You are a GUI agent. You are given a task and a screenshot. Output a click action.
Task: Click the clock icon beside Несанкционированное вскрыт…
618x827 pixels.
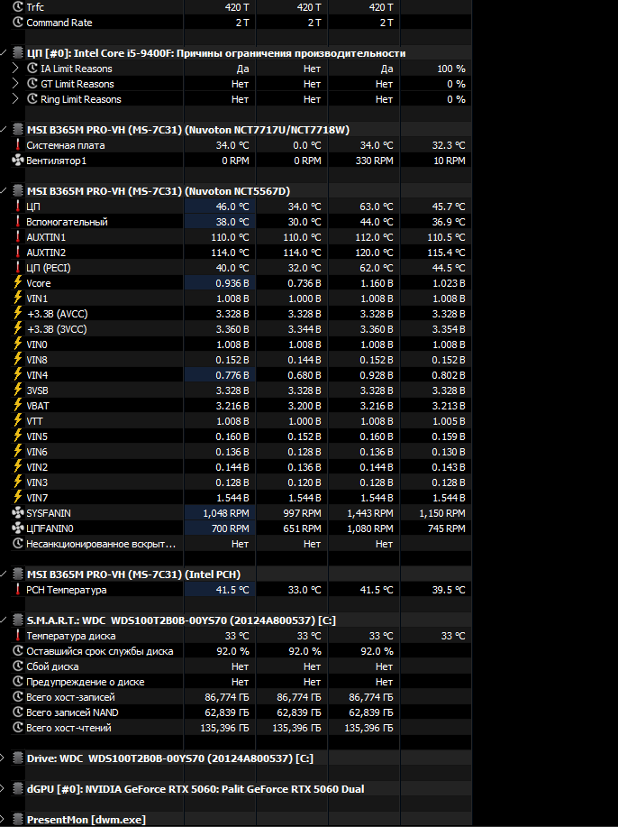pyautogui.click(x=18, y=543)
